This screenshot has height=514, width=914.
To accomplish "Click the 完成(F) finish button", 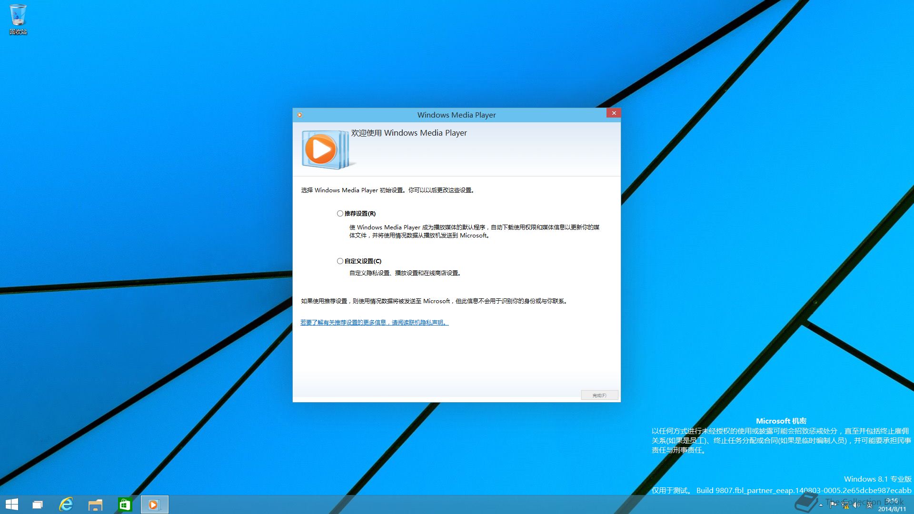I will (599, 395).
